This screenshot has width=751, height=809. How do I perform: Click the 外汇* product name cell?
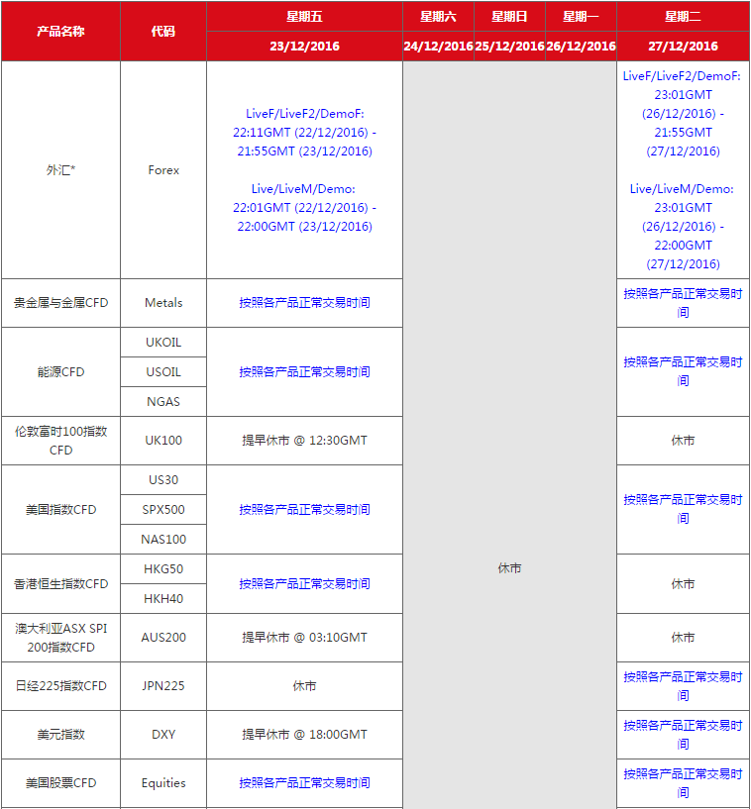[60, 170]
